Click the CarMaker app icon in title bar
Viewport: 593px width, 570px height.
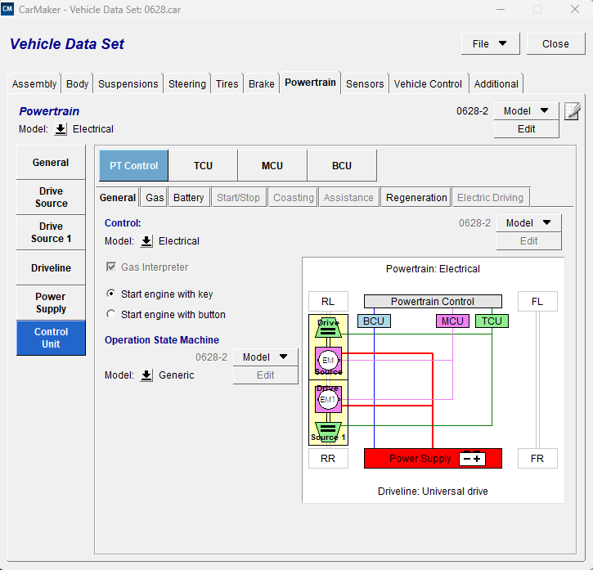[7, 9]
